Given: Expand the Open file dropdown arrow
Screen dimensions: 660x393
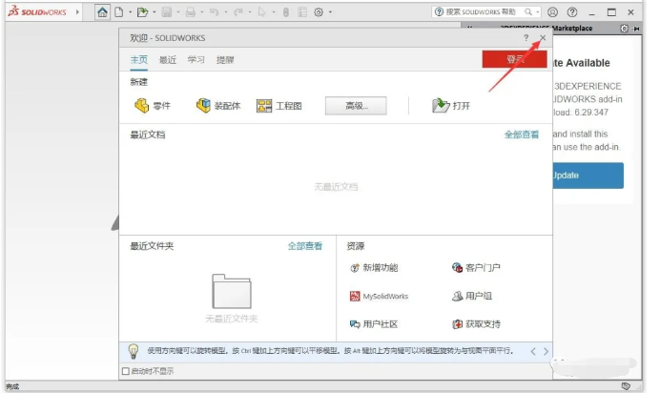Looking at the screenshot, I should 155,12.
